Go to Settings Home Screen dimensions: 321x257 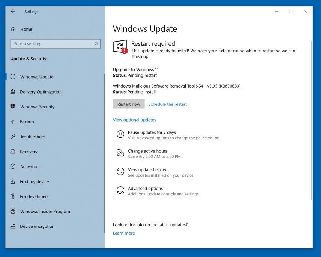[x=26, y=29]
